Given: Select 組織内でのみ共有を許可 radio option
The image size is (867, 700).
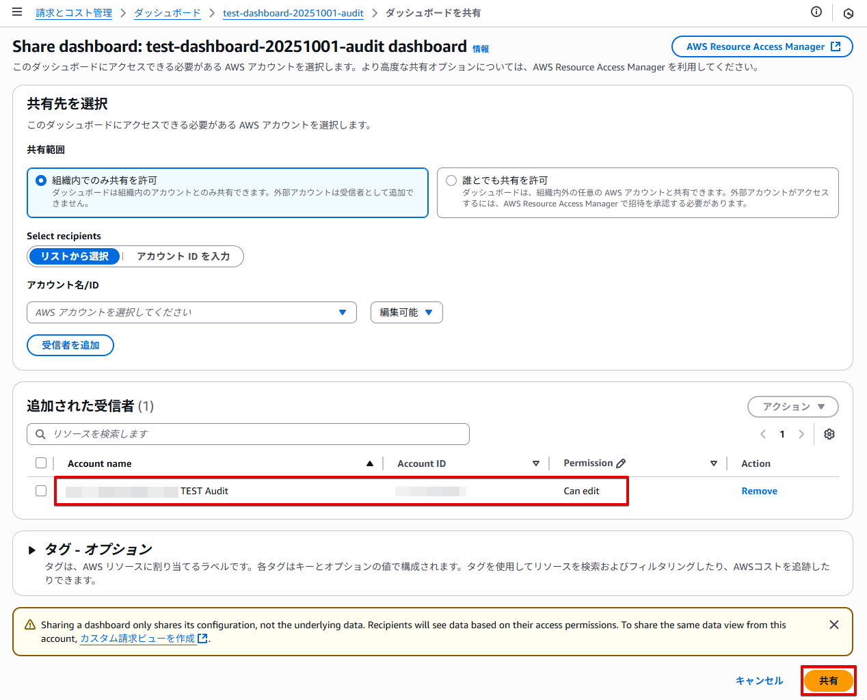Looking at the screenshot, I should [x=41, y=180].
